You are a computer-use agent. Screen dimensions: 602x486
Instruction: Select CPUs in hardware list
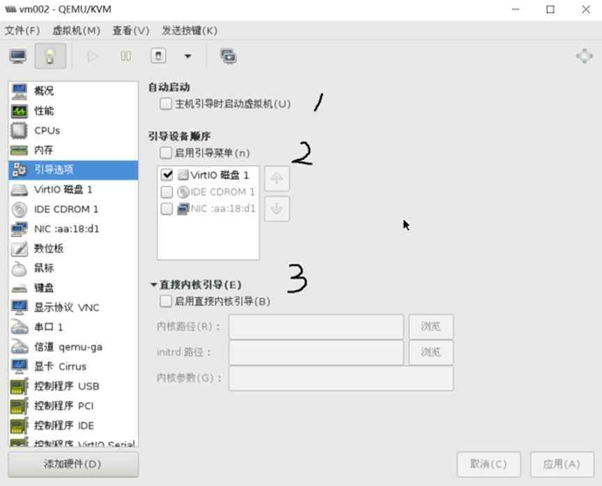[x=47, y=130]
